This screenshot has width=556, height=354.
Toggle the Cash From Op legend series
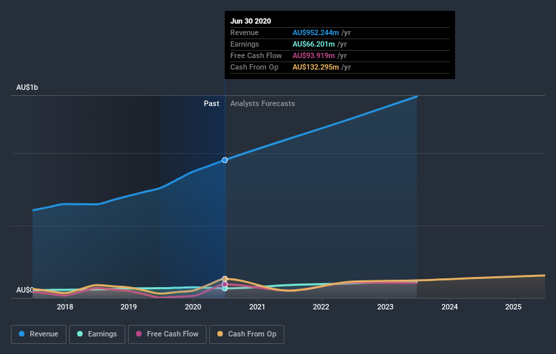pos(247,334)
